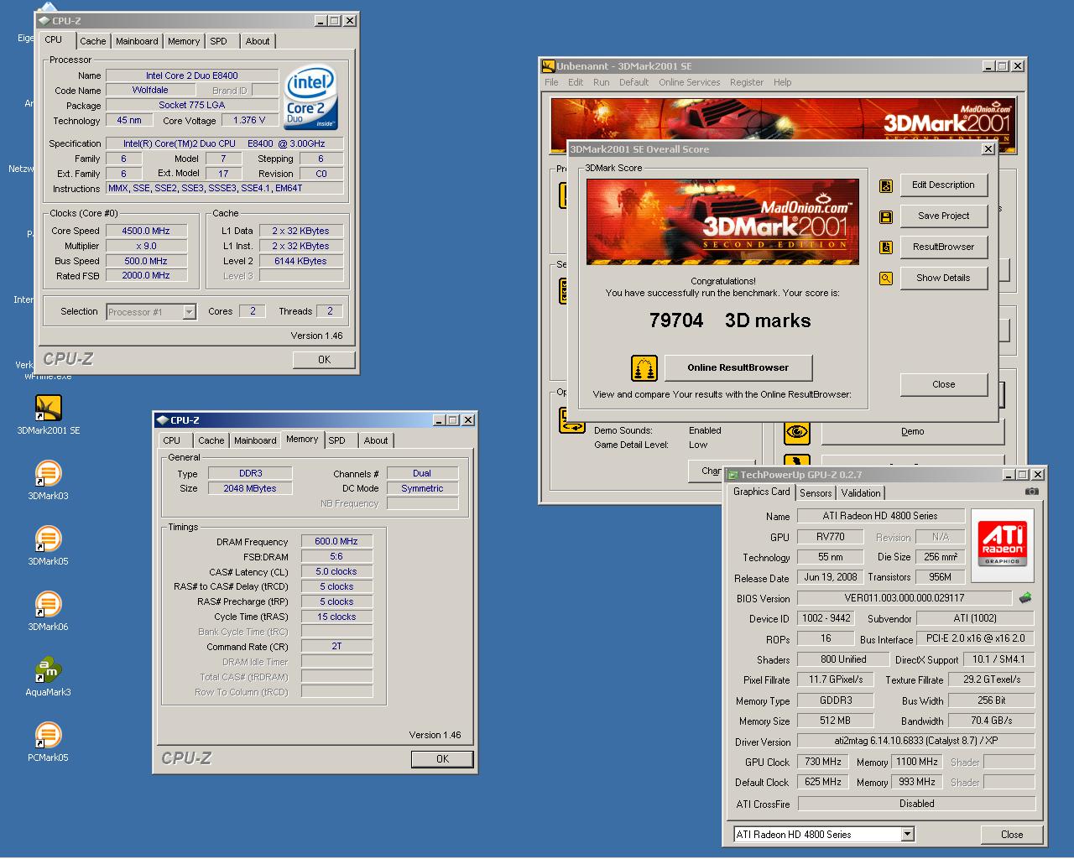1074x859 pixels.
Task: Click OK in the top CPU-Z window
Action: (x=324, y=360)
